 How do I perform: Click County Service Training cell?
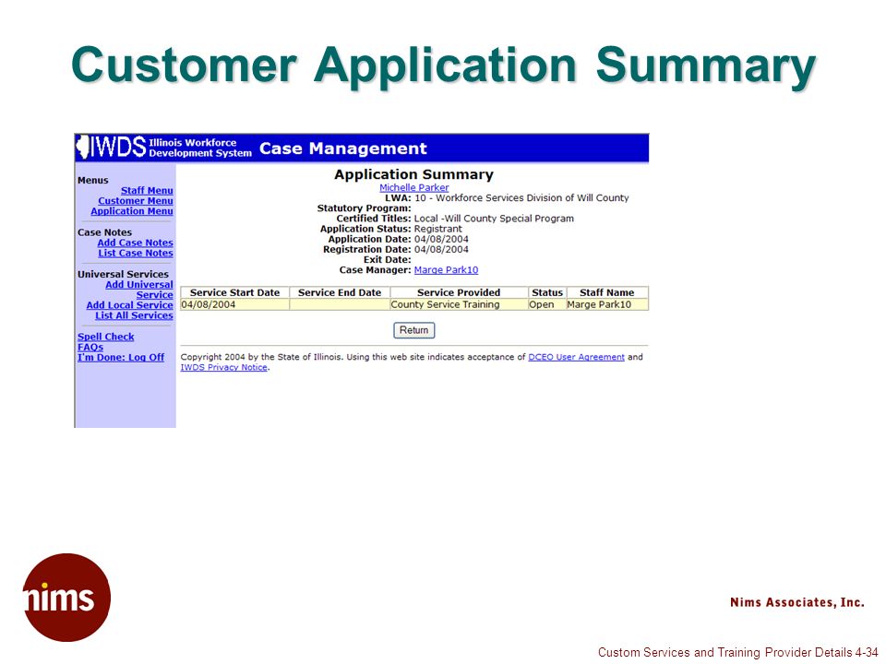tap(459, 304)
